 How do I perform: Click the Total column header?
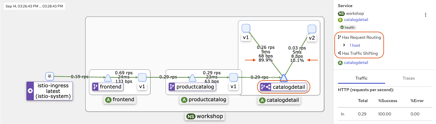click(363, 101)
